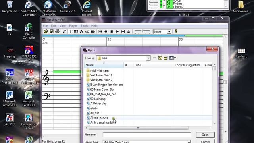Select file 64_mat_troi_be_con
The height and width of the screenshot is (143, 254).
(x=103, y=94)
